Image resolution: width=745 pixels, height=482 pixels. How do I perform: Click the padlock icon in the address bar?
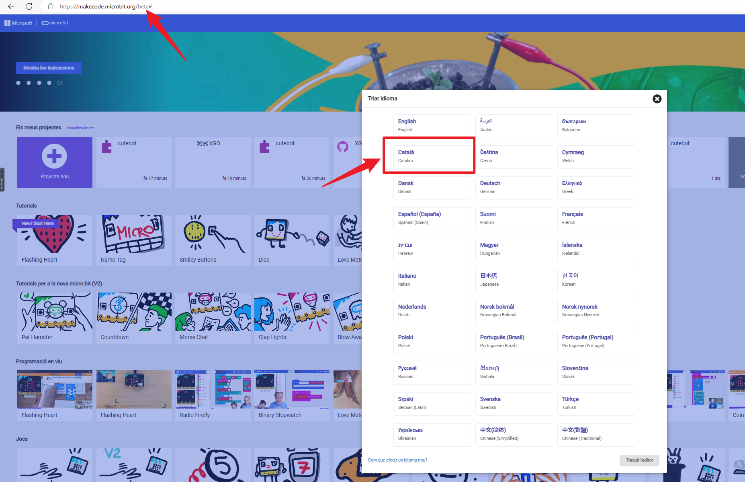pos(50,6)
